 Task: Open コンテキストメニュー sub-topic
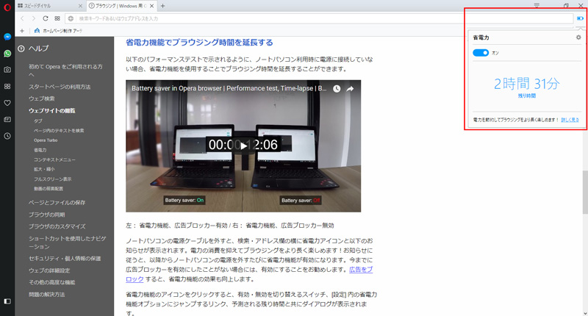(54, 159)
